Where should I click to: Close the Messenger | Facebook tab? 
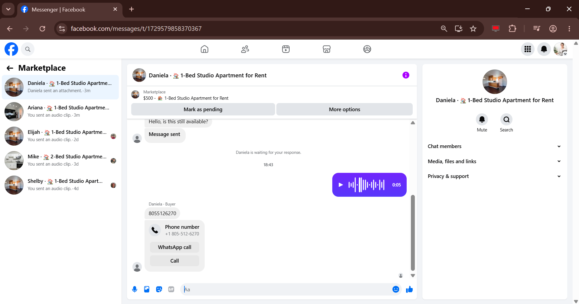(115, 9)
